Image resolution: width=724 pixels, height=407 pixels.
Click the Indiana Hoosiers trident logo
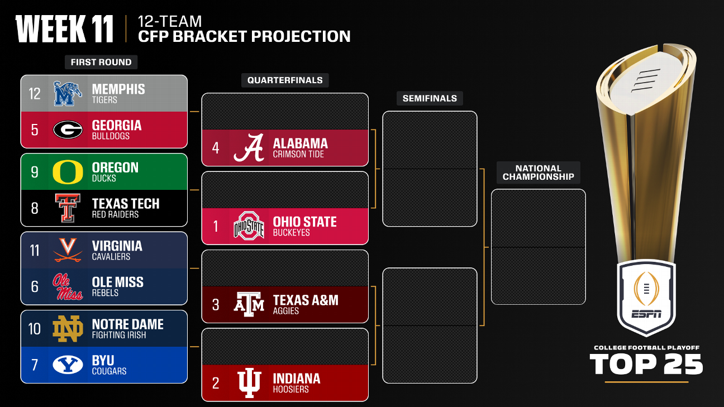click(x=249, y=383)
